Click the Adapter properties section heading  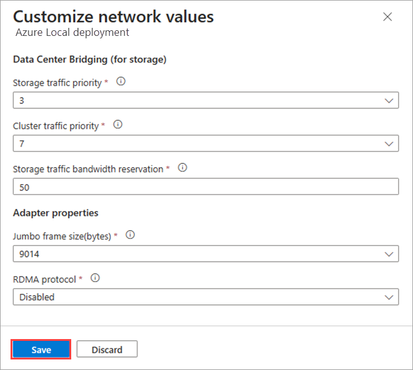pos(56,213)
